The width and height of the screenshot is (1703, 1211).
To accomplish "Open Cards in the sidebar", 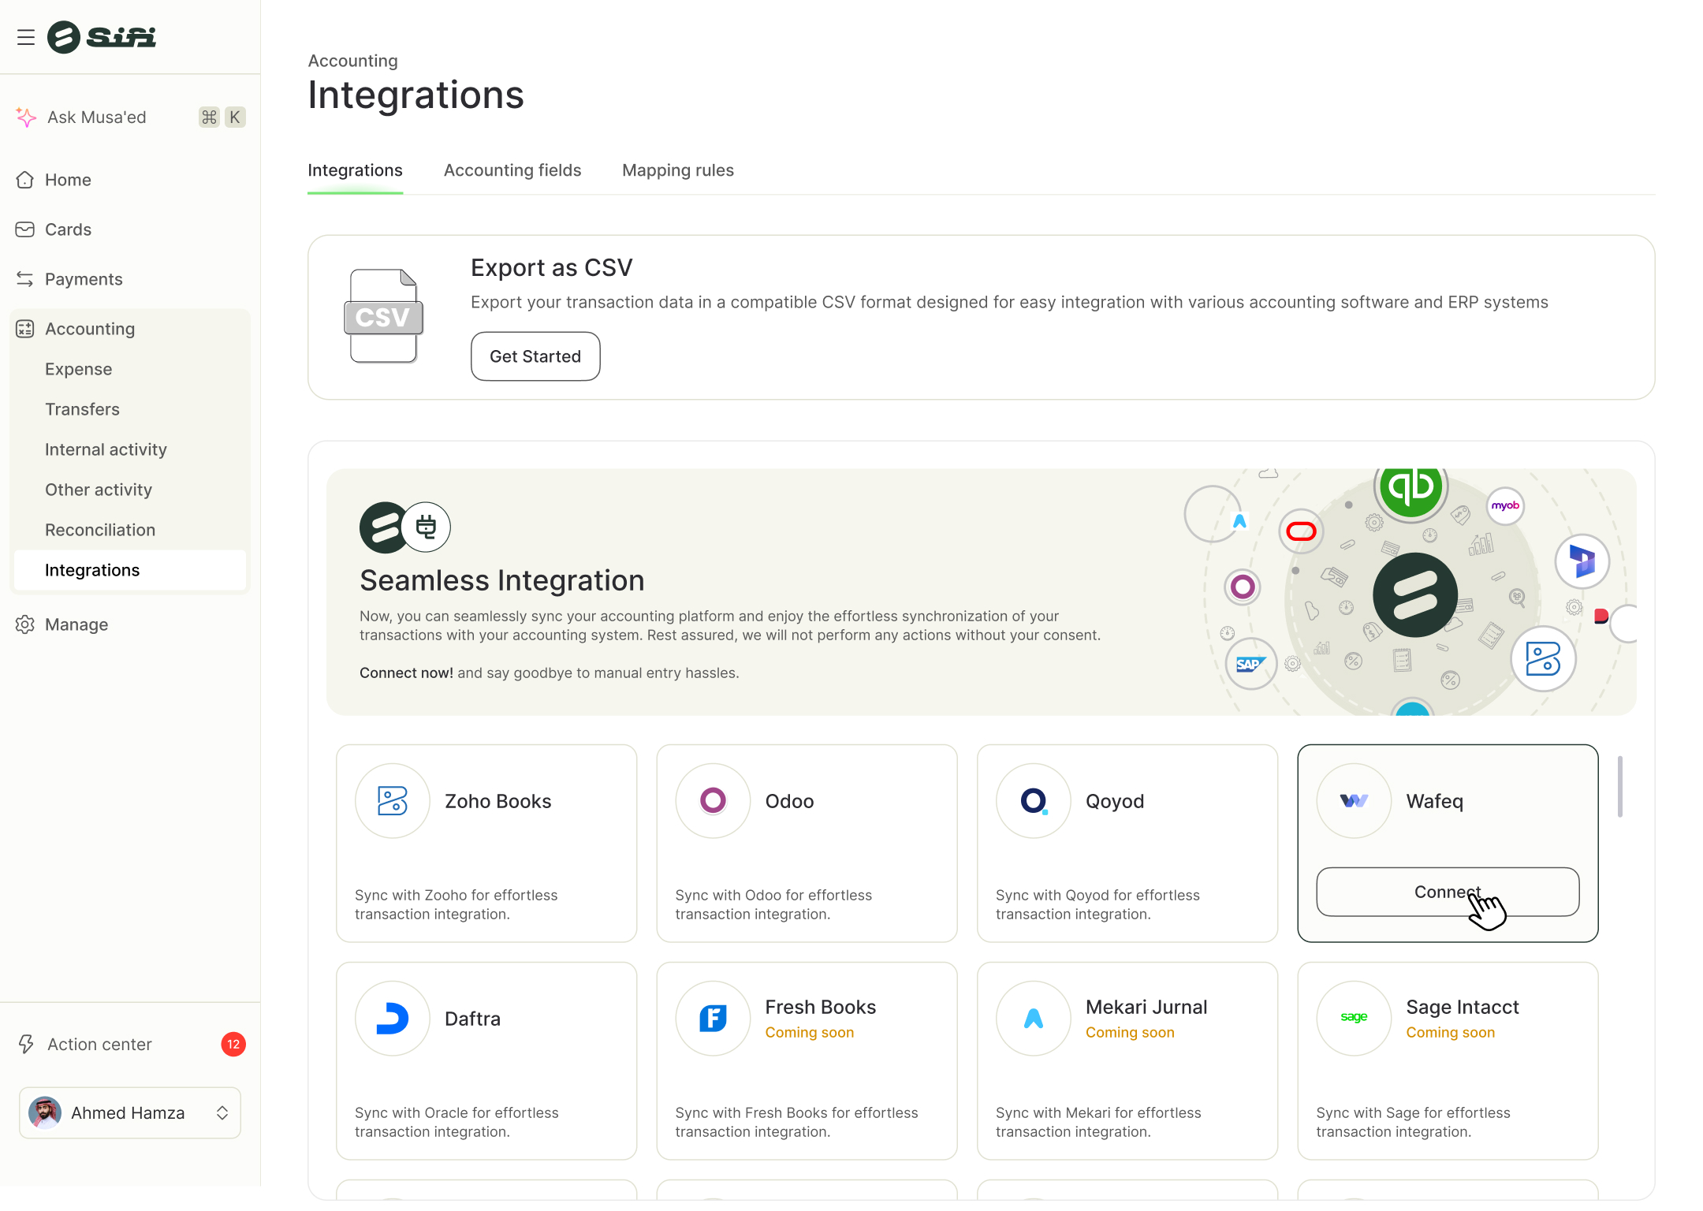I will pos(130,229).
